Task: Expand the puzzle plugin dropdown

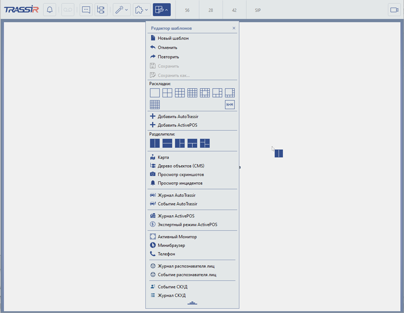Action: 141,10
